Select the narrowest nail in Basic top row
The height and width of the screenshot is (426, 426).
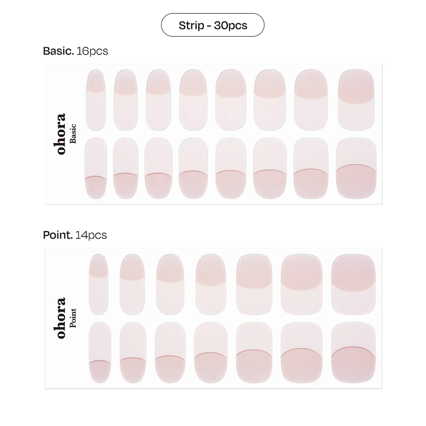(x=95, y=100)
